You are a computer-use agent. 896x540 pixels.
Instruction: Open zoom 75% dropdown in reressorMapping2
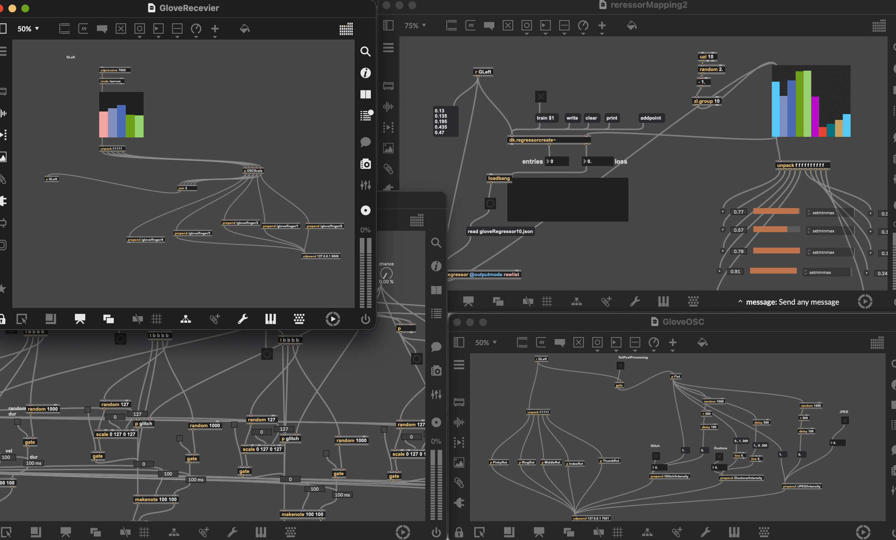coord(415,26)
